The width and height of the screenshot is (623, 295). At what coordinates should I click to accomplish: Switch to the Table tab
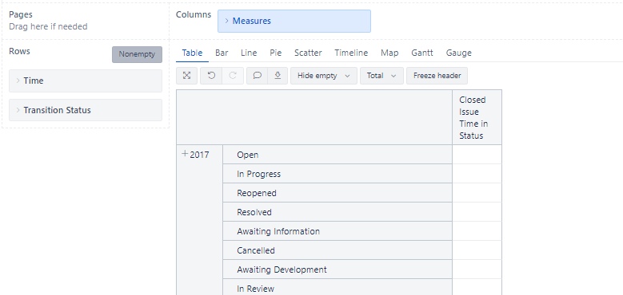point(192,53)
